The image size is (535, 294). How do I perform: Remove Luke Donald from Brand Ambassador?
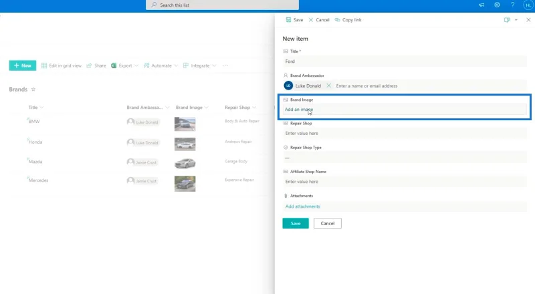(328, 86)
